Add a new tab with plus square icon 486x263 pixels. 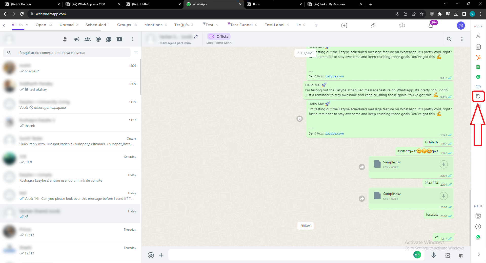pos(344,26)
